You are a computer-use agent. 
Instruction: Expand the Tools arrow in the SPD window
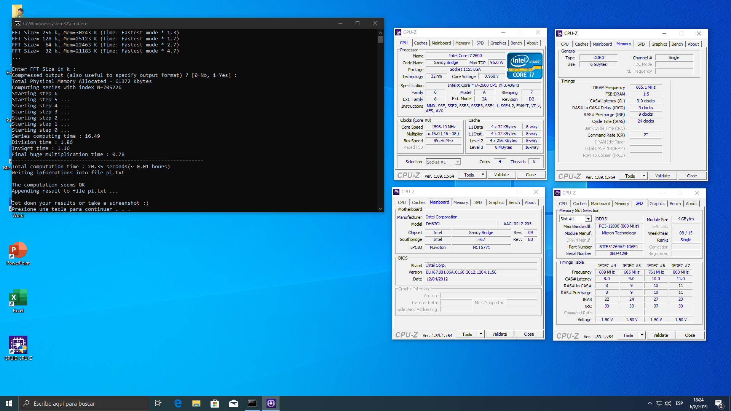(642, 335)
